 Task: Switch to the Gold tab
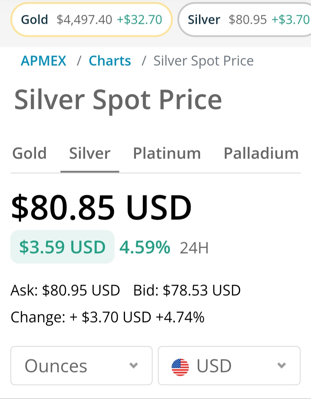pyautogui.click(x=29, y=153)
